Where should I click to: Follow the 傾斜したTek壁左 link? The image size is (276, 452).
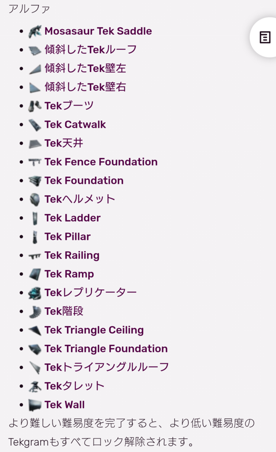click(x=85, y=68)
